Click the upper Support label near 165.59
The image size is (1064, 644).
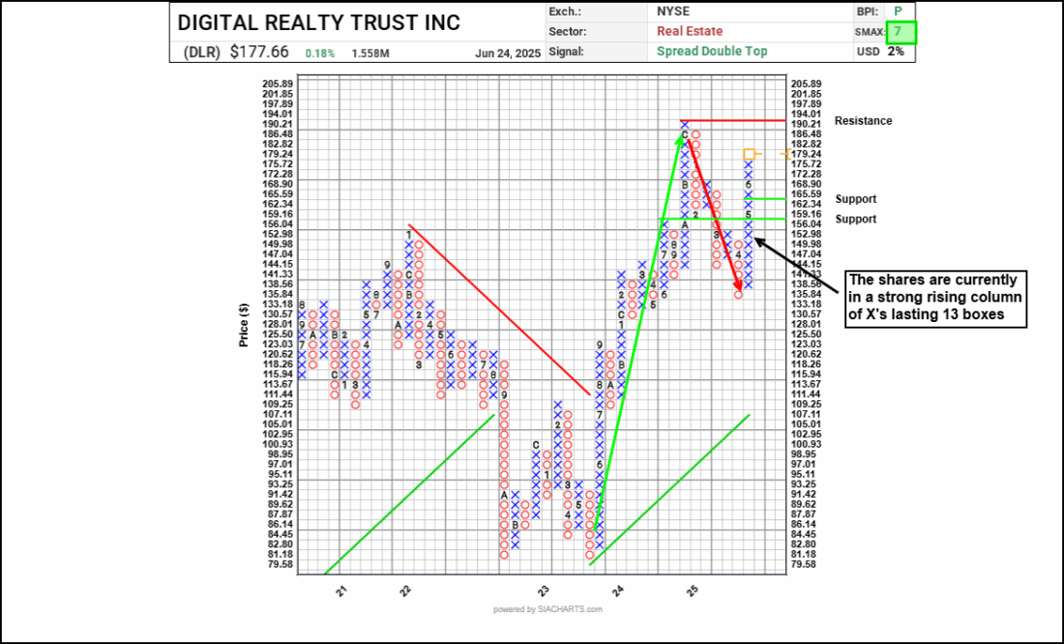[x=856, y=199]
